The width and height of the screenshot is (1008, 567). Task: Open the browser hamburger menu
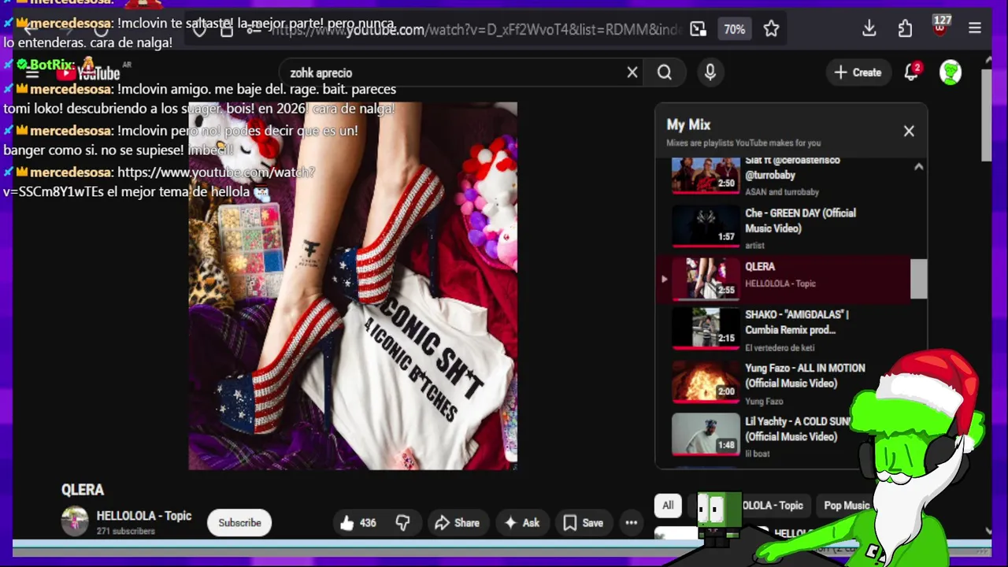[x=975, y=28]
